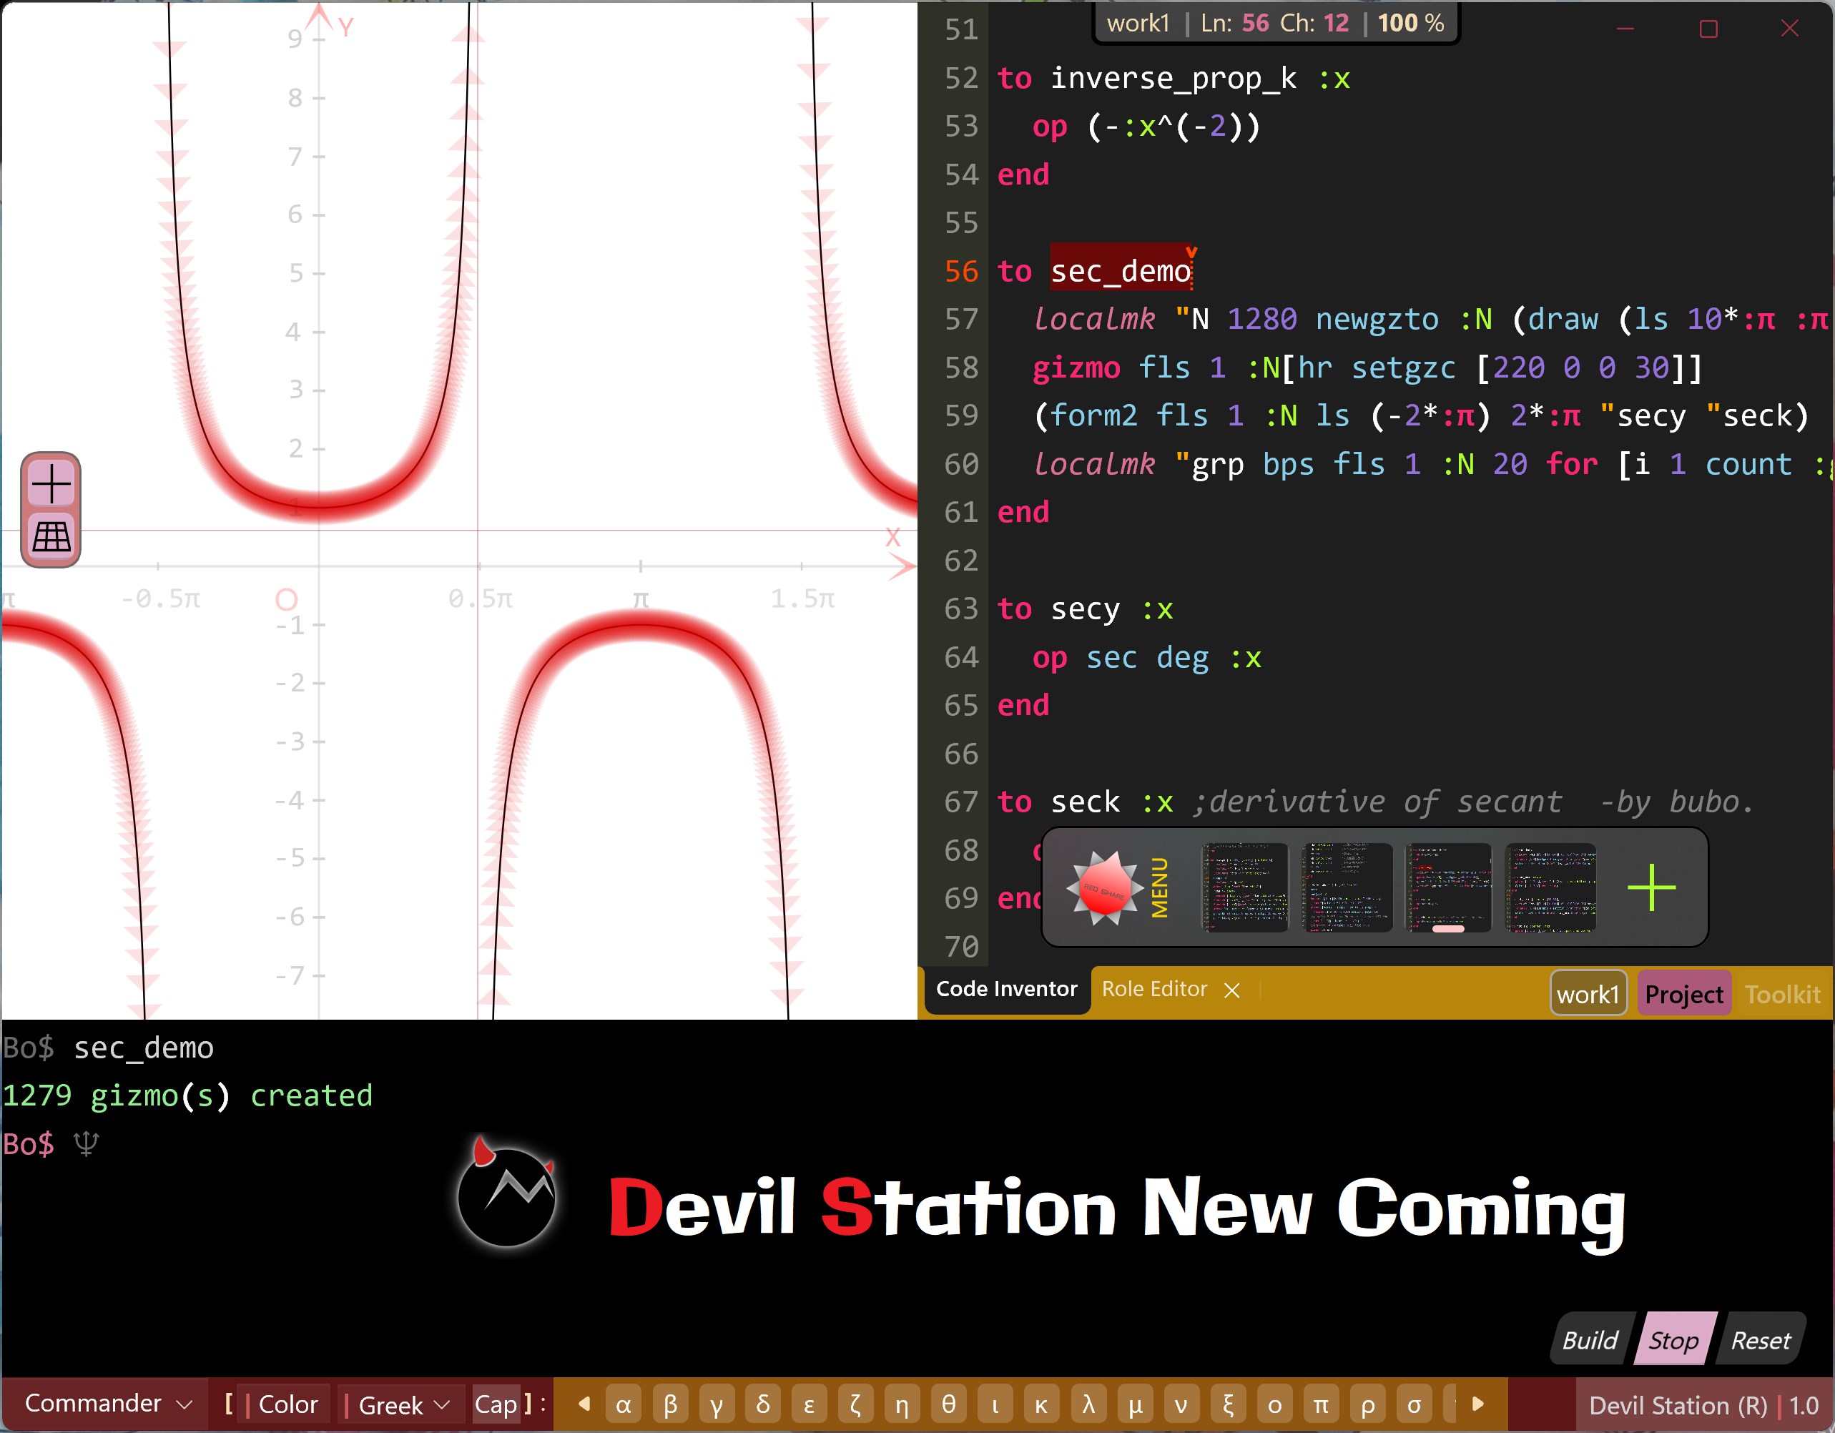Viewport: 1835px width, 1433px height.
Task: Select the third code workspace thumbnail
Action: [1447, 888]
